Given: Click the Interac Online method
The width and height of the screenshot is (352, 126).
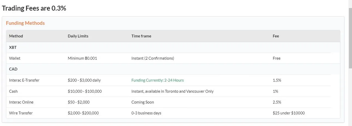Looking at the screenshot, I should (x=21, y=102).
